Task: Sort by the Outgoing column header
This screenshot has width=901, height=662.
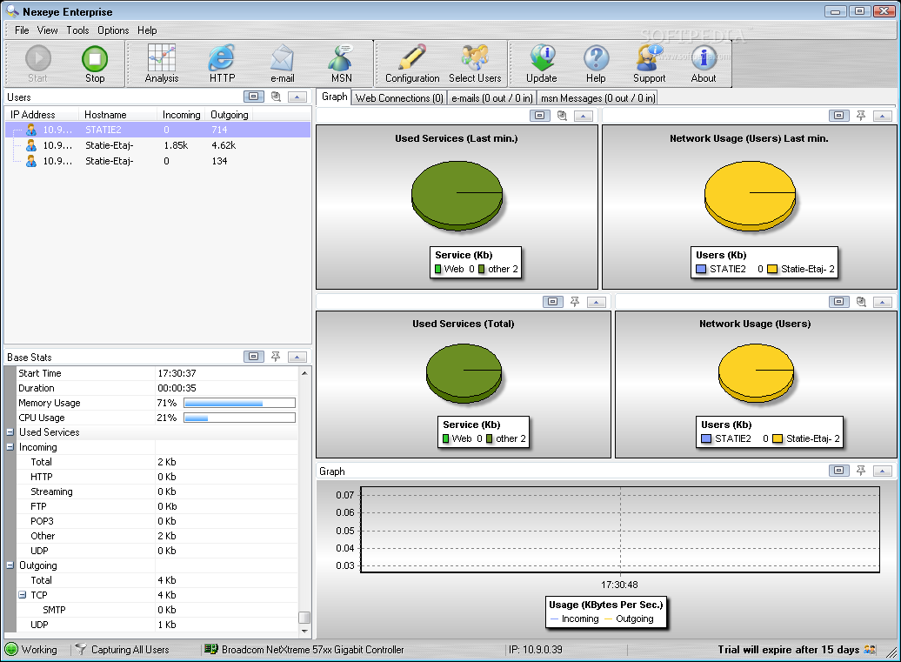Action: click(230, 114)
